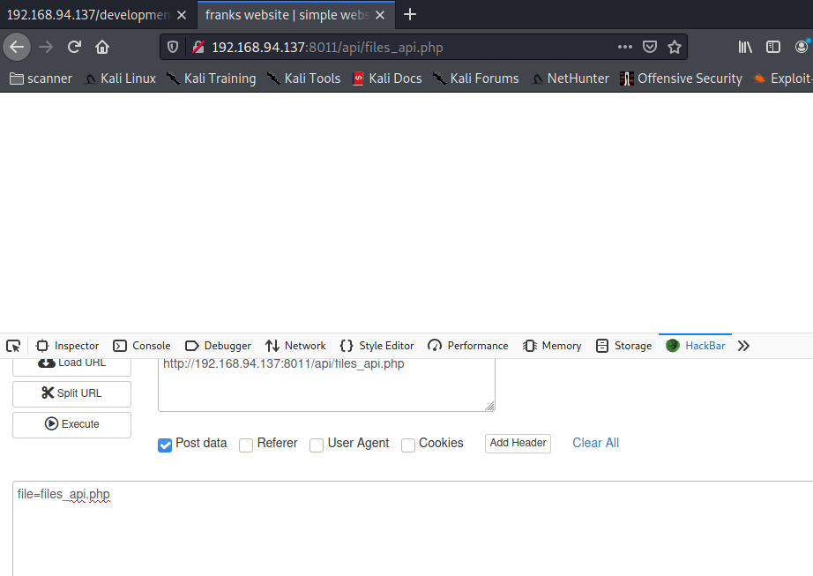This screenshot has width=813, height=576.
Task: Open the Style Editor panel
Action: pyautogui.click(x=377, y=346)
